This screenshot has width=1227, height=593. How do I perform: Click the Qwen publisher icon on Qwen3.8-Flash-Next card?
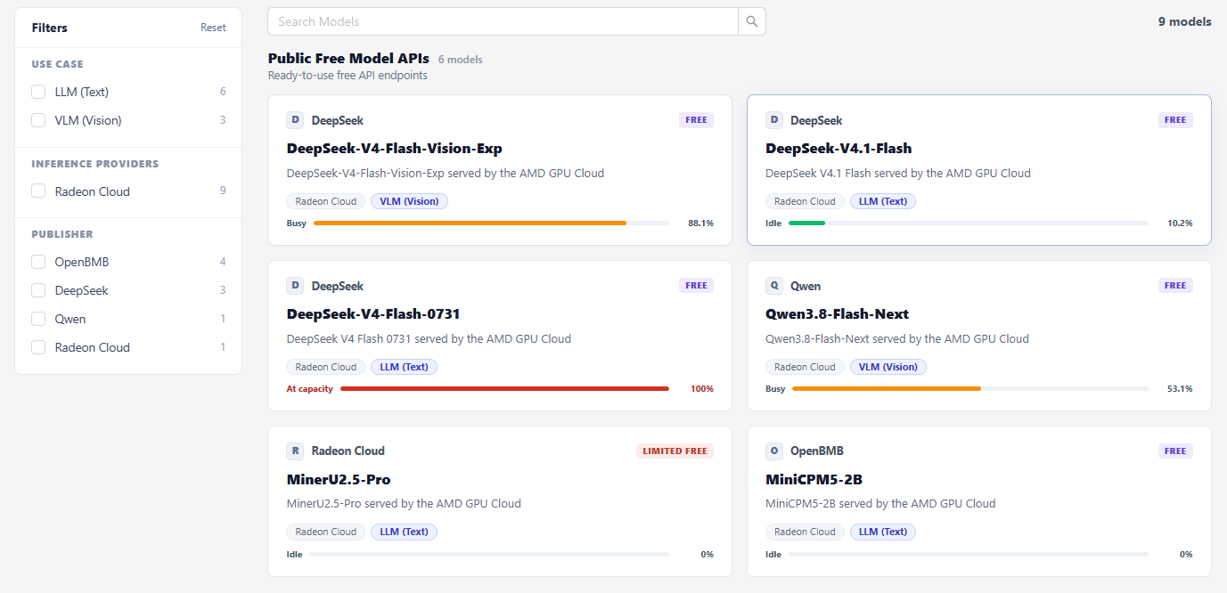pyautogui.click(x=774, y=286)
